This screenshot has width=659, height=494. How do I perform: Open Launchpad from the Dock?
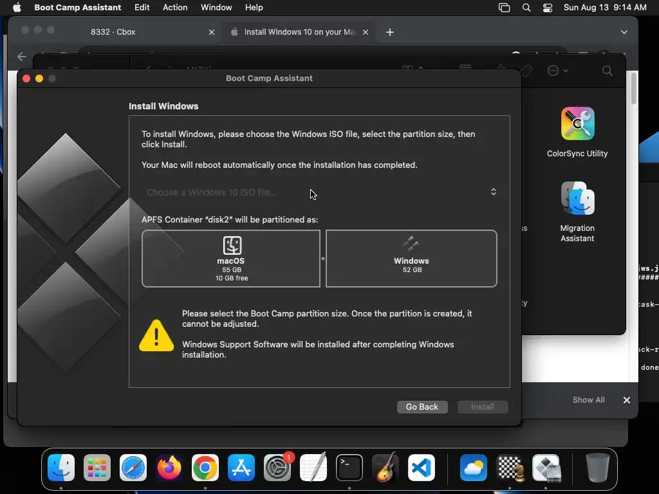click(97, 468)
